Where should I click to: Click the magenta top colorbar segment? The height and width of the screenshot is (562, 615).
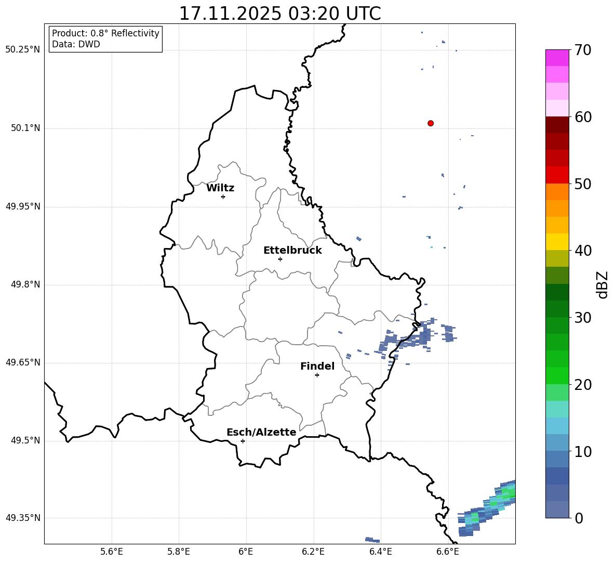pos(557,58)
